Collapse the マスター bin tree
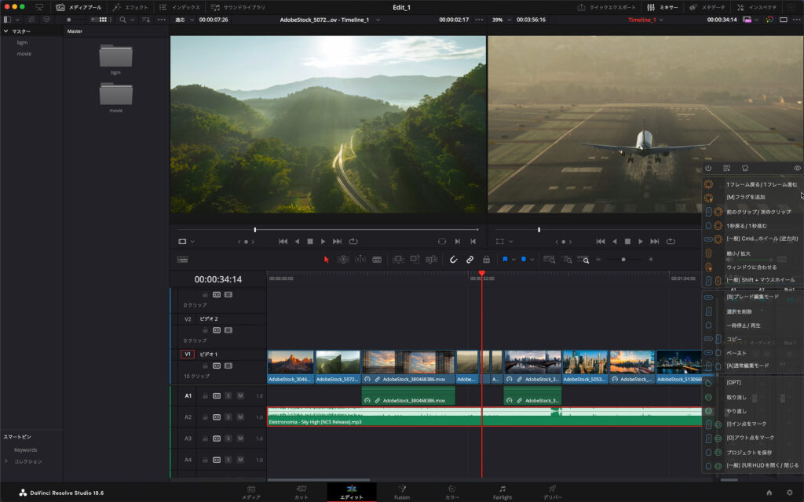This screenshot has height=502, width=804. click(x=5, y=31)
